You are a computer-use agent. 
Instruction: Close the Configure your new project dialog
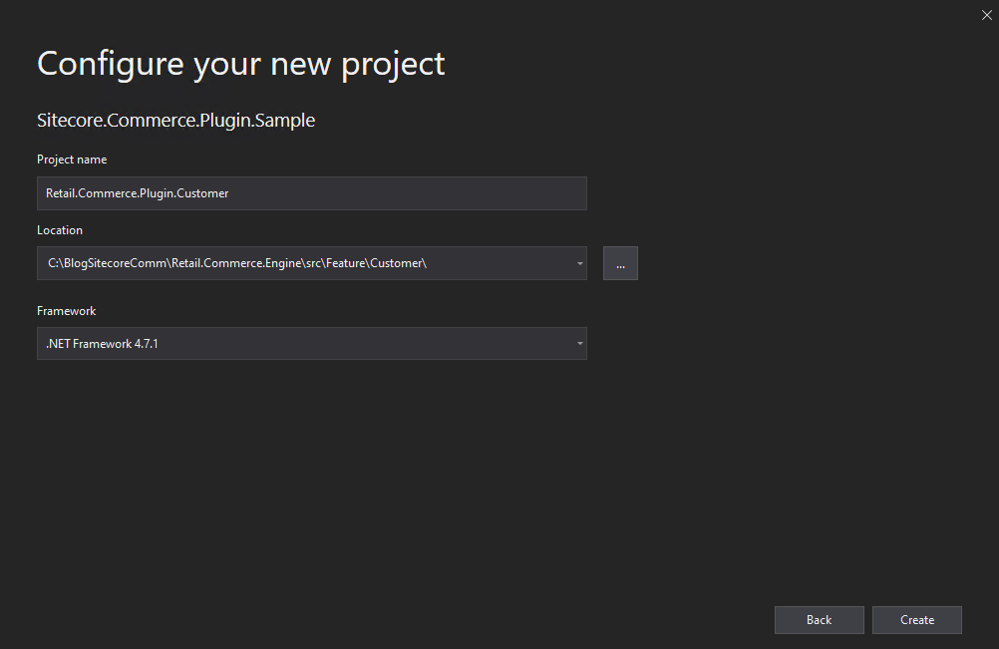tap(986, 15)
